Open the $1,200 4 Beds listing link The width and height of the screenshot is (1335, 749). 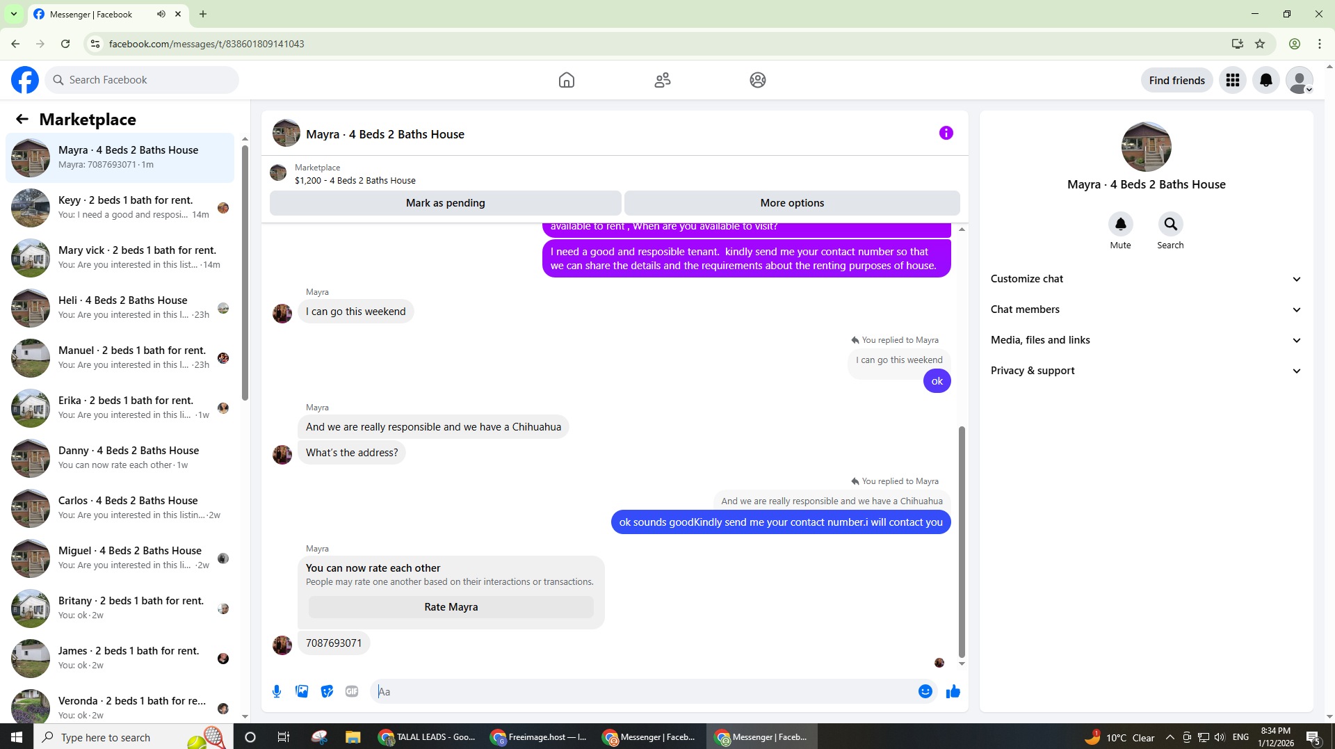pyautogui.click(x=355, y=180)
